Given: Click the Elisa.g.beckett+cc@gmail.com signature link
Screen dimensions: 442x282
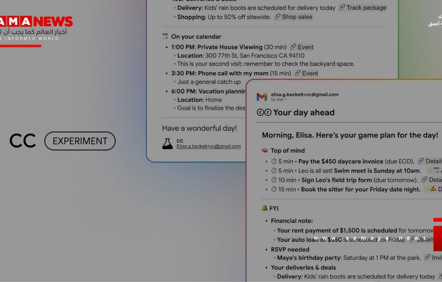Looking at the screenshot, I should [208, 146].
